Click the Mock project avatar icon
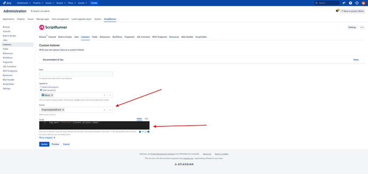 tap(43, 95)
